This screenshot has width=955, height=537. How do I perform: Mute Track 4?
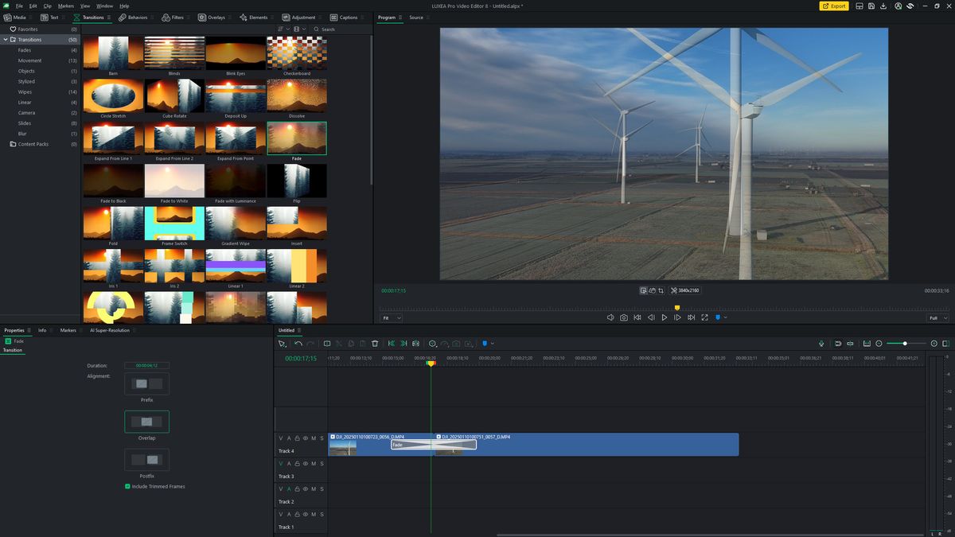tap(313, 438)
